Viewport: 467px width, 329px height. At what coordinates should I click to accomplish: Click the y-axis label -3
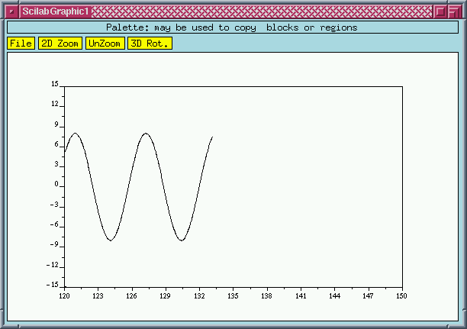click(x=54, y=205)
